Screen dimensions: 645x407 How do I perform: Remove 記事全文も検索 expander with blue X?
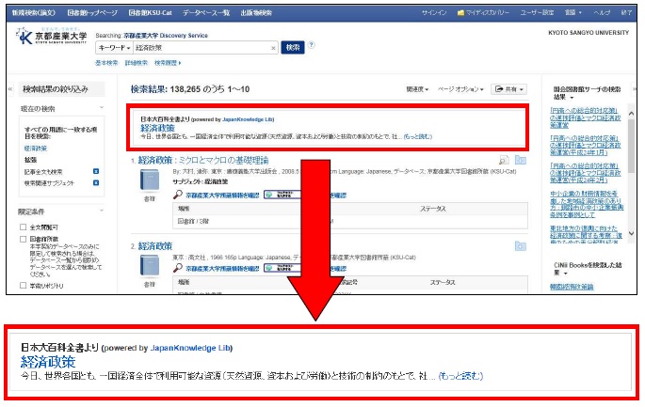[96, 171]
